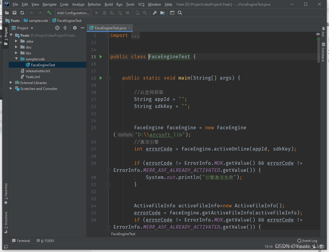Click the Add Configuration button
Image resolution: width=329 pixels, height=252 pixels.
click(73, 13)
